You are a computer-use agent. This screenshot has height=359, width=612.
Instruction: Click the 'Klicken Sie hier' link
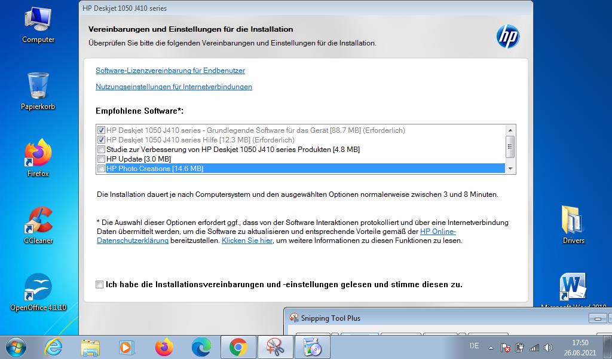coord(247,241)
